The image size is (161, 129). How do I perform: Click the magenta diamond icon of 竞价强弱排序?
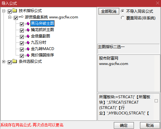coord(28,55)
